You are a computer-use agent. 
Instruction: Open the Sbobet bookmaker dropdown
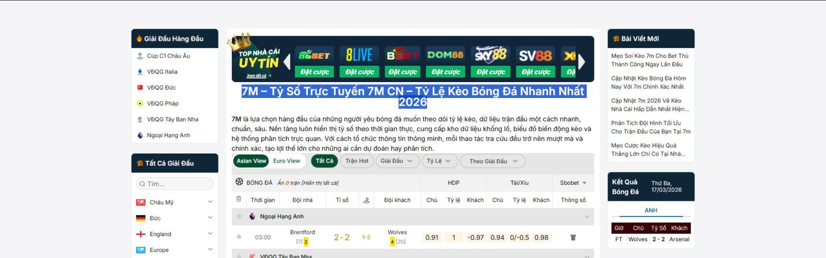click(x=573, y=183)
